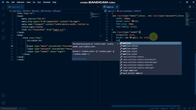
Task: Select '-moz-outline-radius' suggestion
Action: tap(150, 57)
